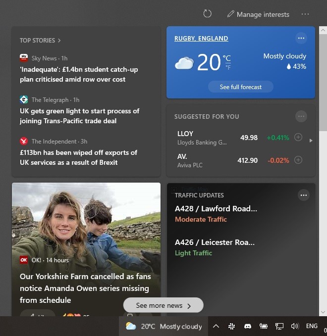
Task: Open Suggested For You options menu
Action: (301, 116)
